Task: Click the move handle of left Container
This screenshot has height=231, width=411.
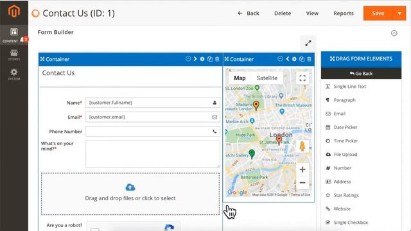Action: tap(42, 59)
